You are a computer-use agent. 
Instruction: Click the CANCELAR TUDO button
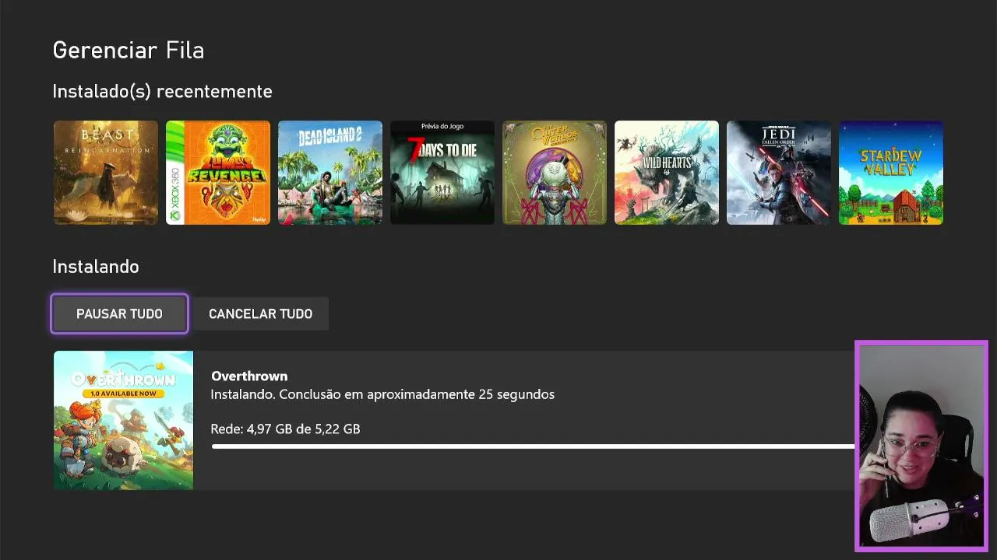(260, 313)
